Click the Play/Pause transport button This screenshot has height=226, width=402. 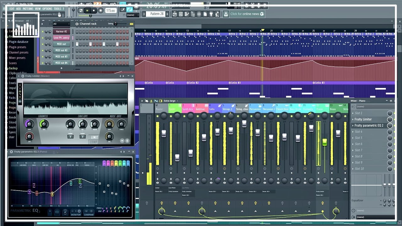87,10
